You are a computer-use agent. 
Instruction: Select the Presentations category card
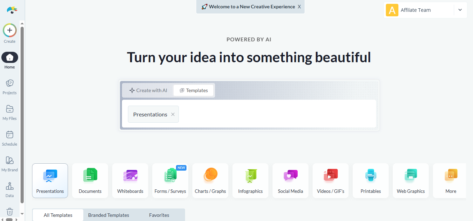[50, 181]
